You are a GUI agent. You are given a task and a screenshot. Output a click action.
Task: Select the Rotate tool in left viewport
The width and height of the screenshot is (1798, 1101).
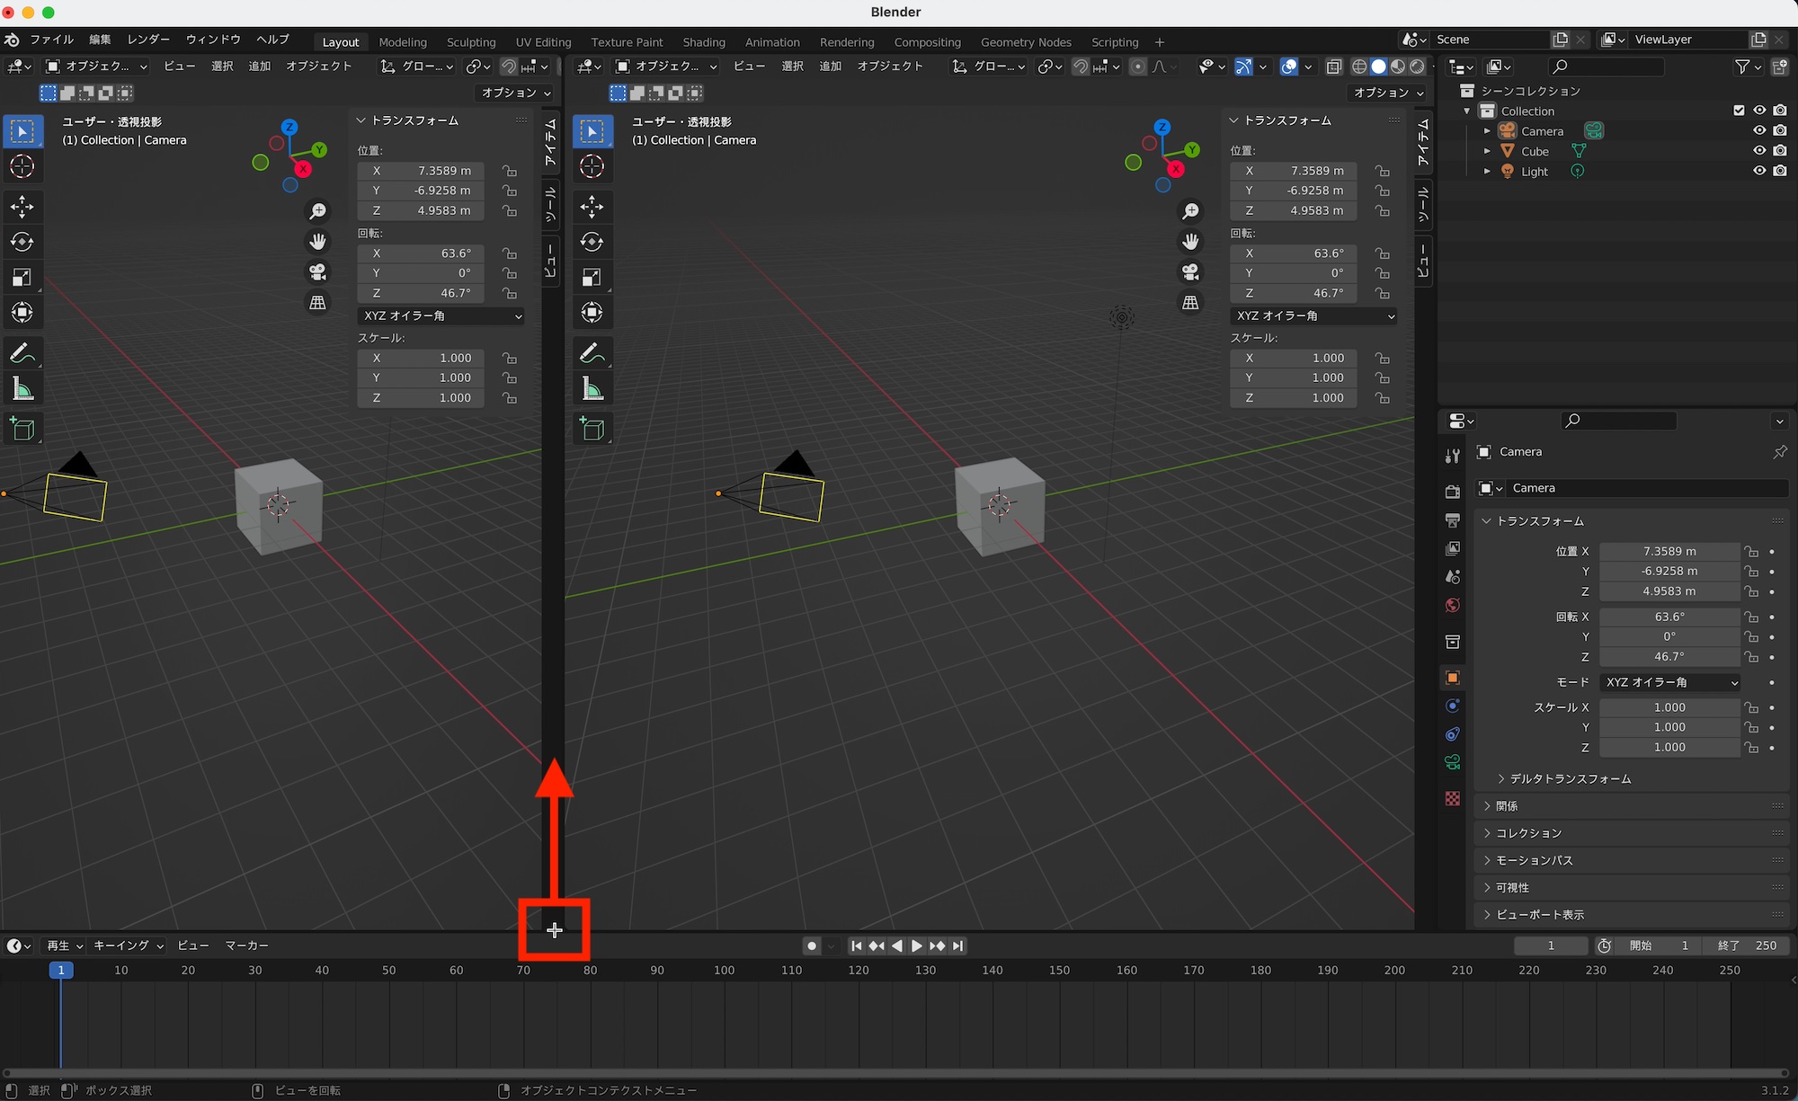click(x=22, y=242)
